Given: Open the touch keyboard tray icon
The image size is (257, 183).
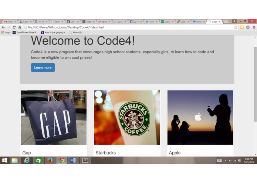Looking at the screenshot, I should pos(219,160).
